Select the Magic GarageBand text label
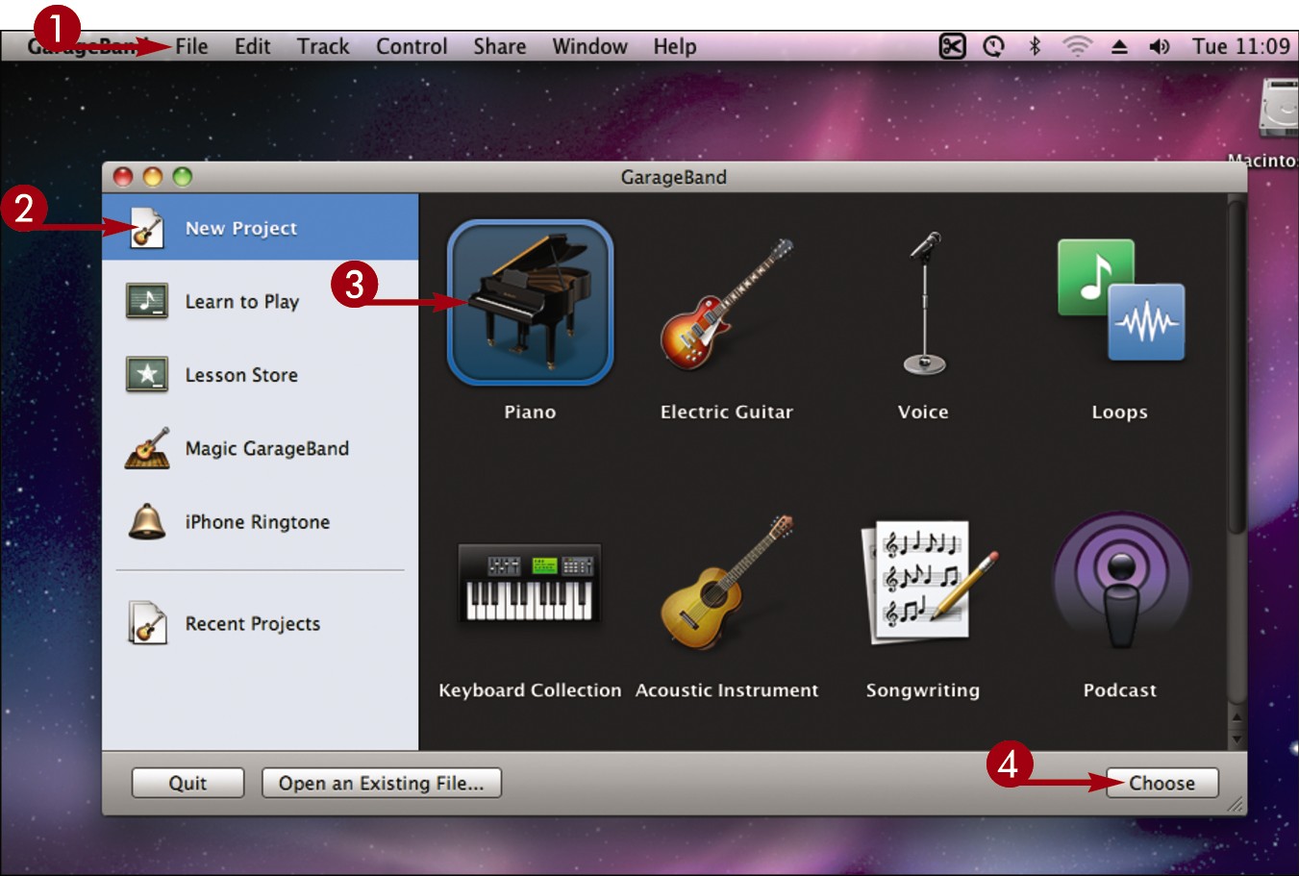The height and width of the screenshot is (876, 1299). click(x=267, y=448)
